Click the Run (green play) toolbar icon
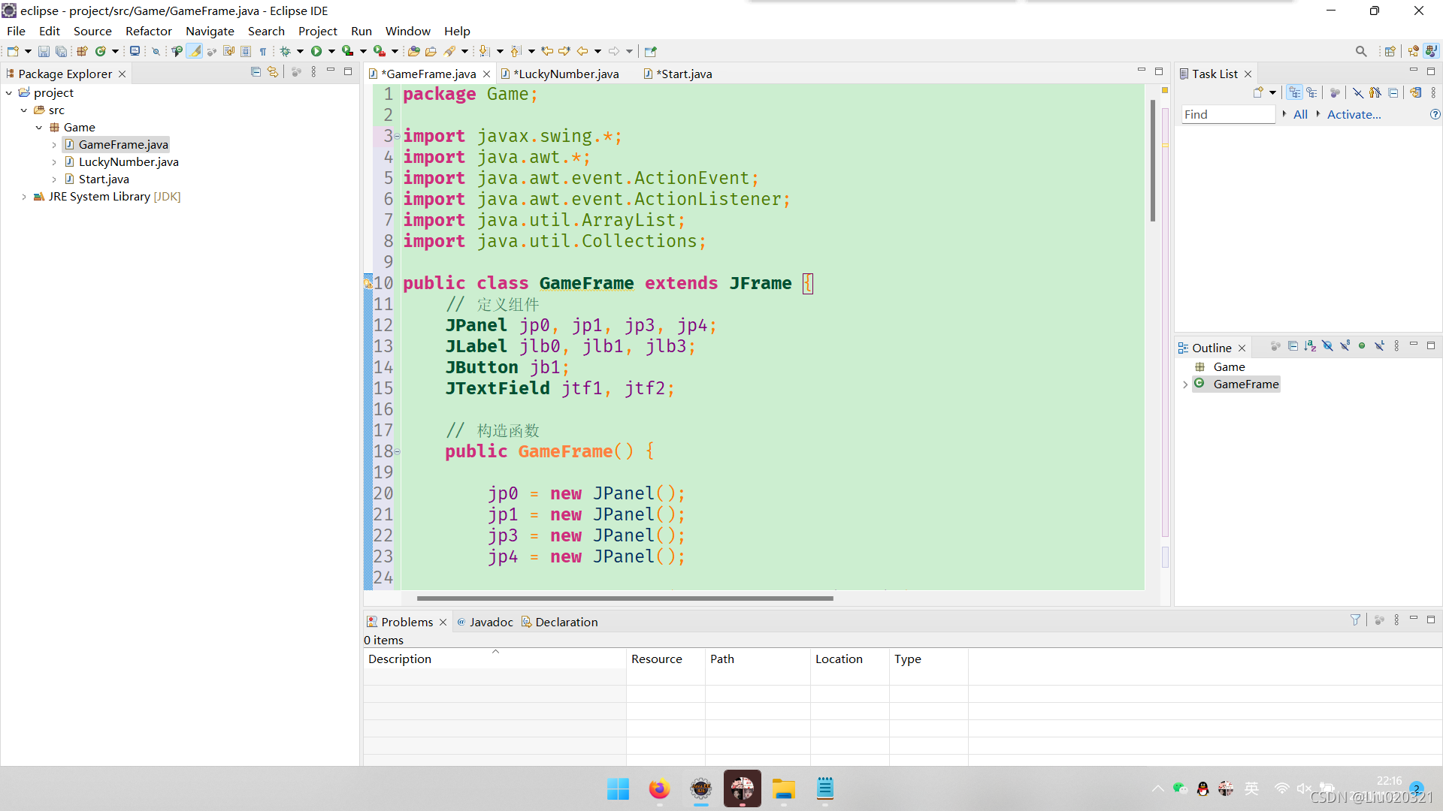This screenshot has width=1443, height=811. click(x=316, y=51)
